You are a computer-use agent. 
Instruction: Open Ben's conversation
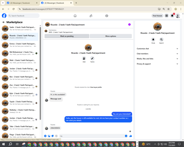point(20,78)
